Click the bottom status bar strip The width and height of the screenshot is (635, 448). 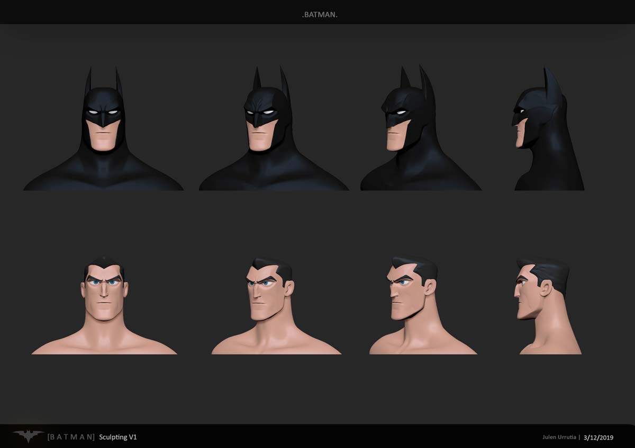317,437
